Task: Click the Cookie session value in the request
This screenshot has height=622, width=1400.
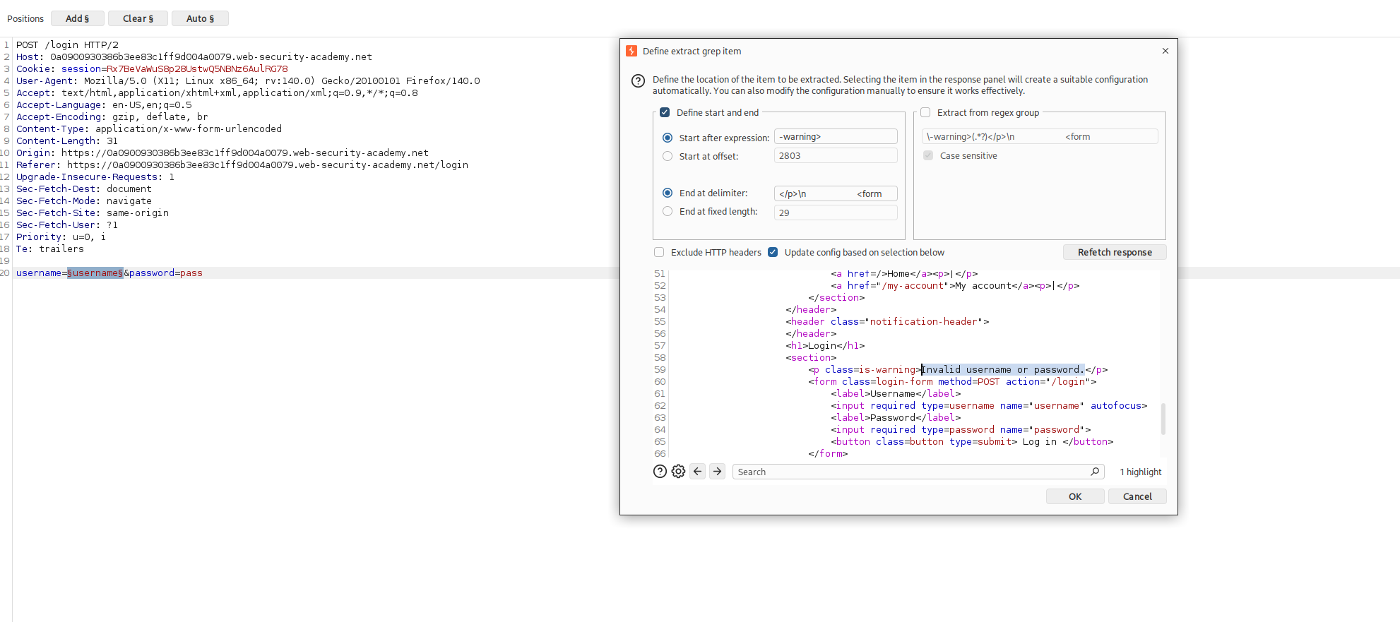Action: click(x=197, y=69)
